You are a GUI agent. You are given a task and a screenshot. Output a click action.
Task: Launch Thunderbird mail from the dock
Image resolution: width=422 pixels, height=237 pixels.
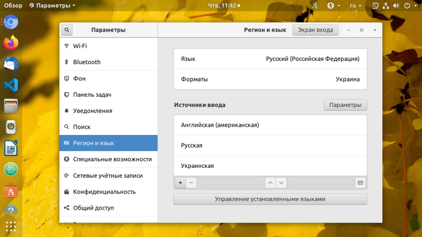pyautogui.click(x=11, y=64)
